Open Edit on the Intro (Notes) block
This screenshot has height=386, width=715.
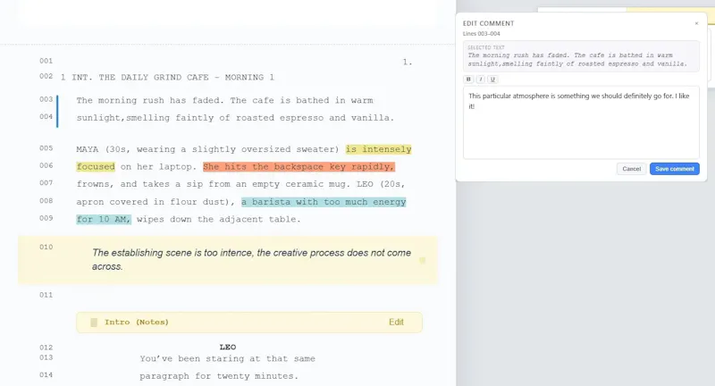pos(396,322)
